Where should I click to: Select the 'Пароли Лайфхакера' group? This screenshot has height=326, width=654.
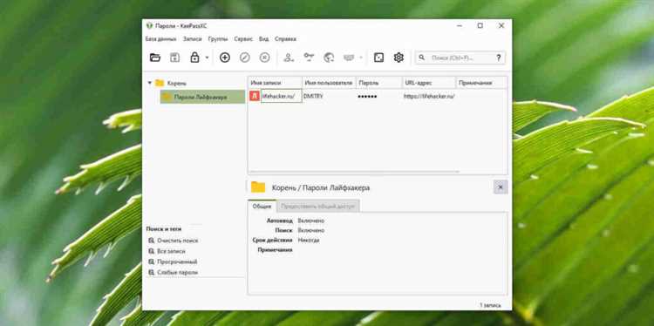coord(202,97)
